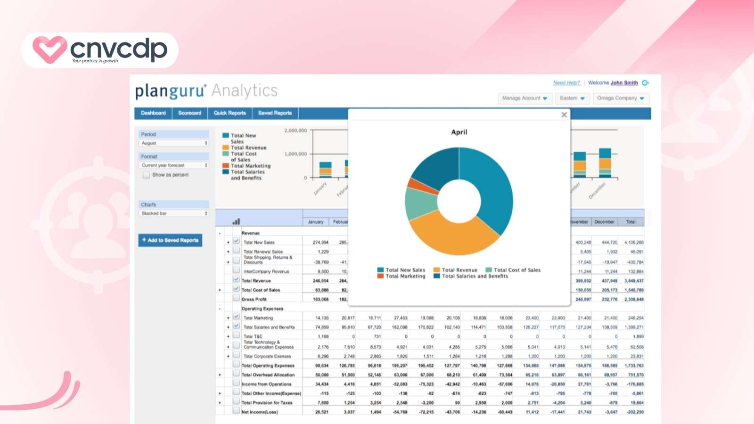Viewport: 754px width, 424px height.
Task: Check the Gross Profit row checkbox
Action: [237, 298]
